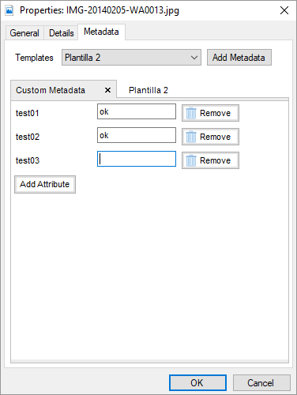Focus the test01 value field
The width and height of the screenshot is (297, 395).
point(137,111)
